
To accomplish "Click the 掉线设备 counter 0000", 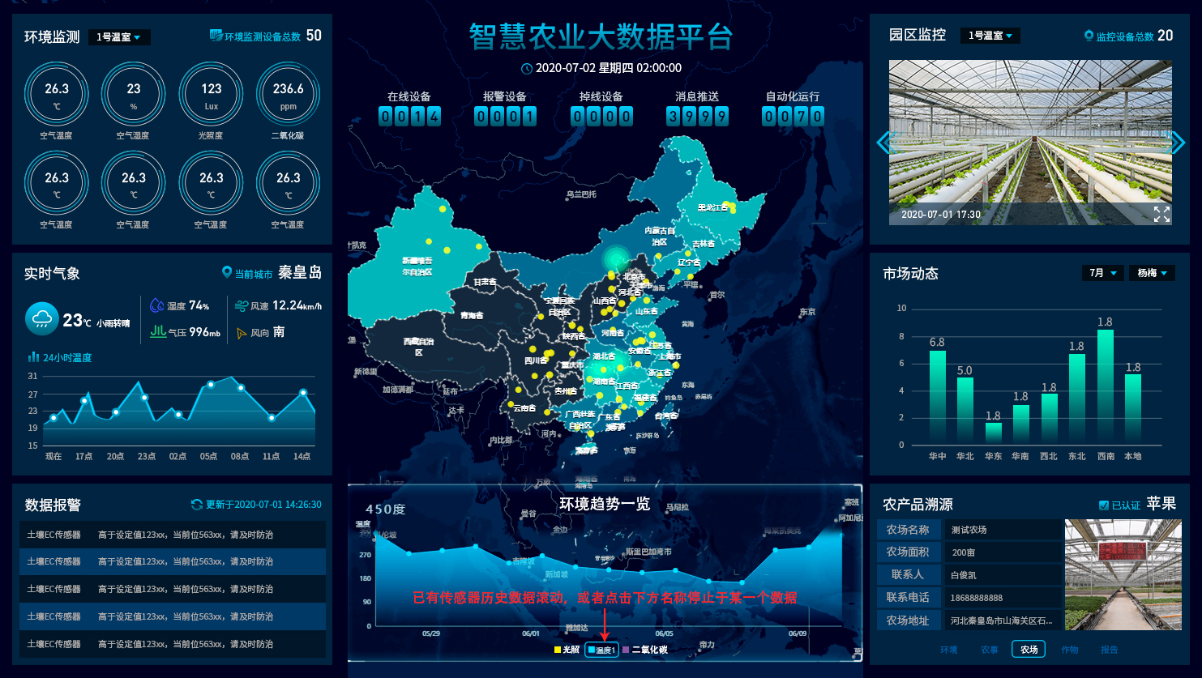I will pos(601,117).
